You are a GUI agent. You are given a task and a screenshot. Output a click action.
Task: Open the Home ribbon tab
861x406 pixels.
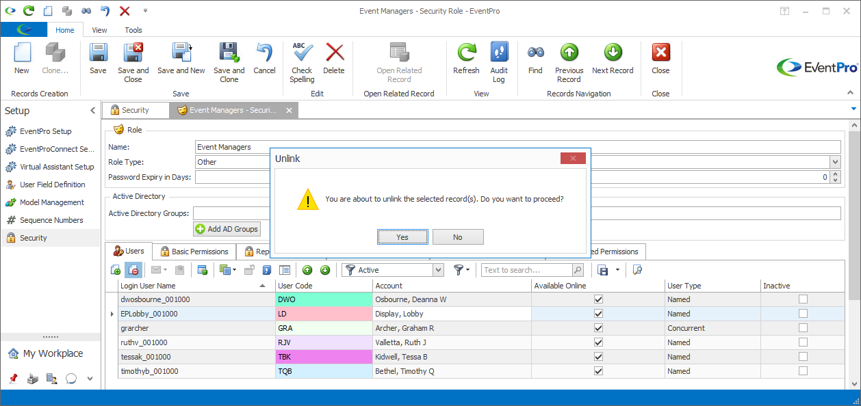65,30
